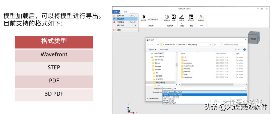
Task: Click the 侧影 silhouette icon in ribbon
Action: (174, 17)
